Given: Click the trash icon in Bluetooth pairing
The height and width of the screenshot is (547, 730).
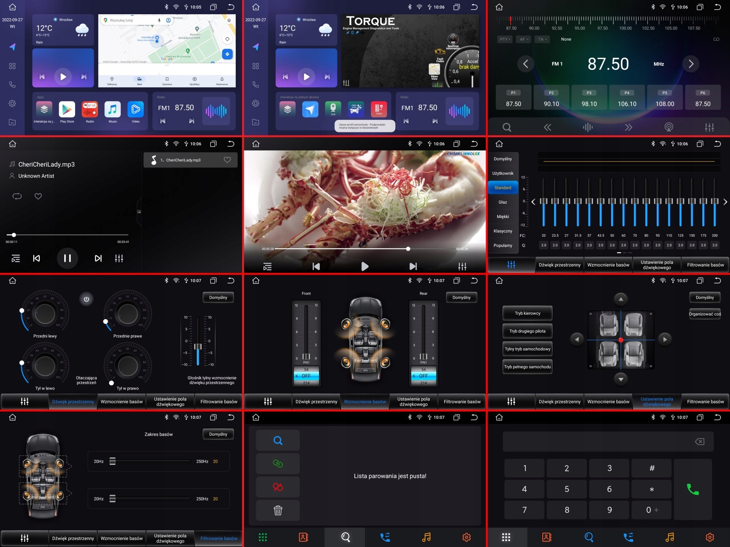Looking at the screenshot, I should pos(278,510).
